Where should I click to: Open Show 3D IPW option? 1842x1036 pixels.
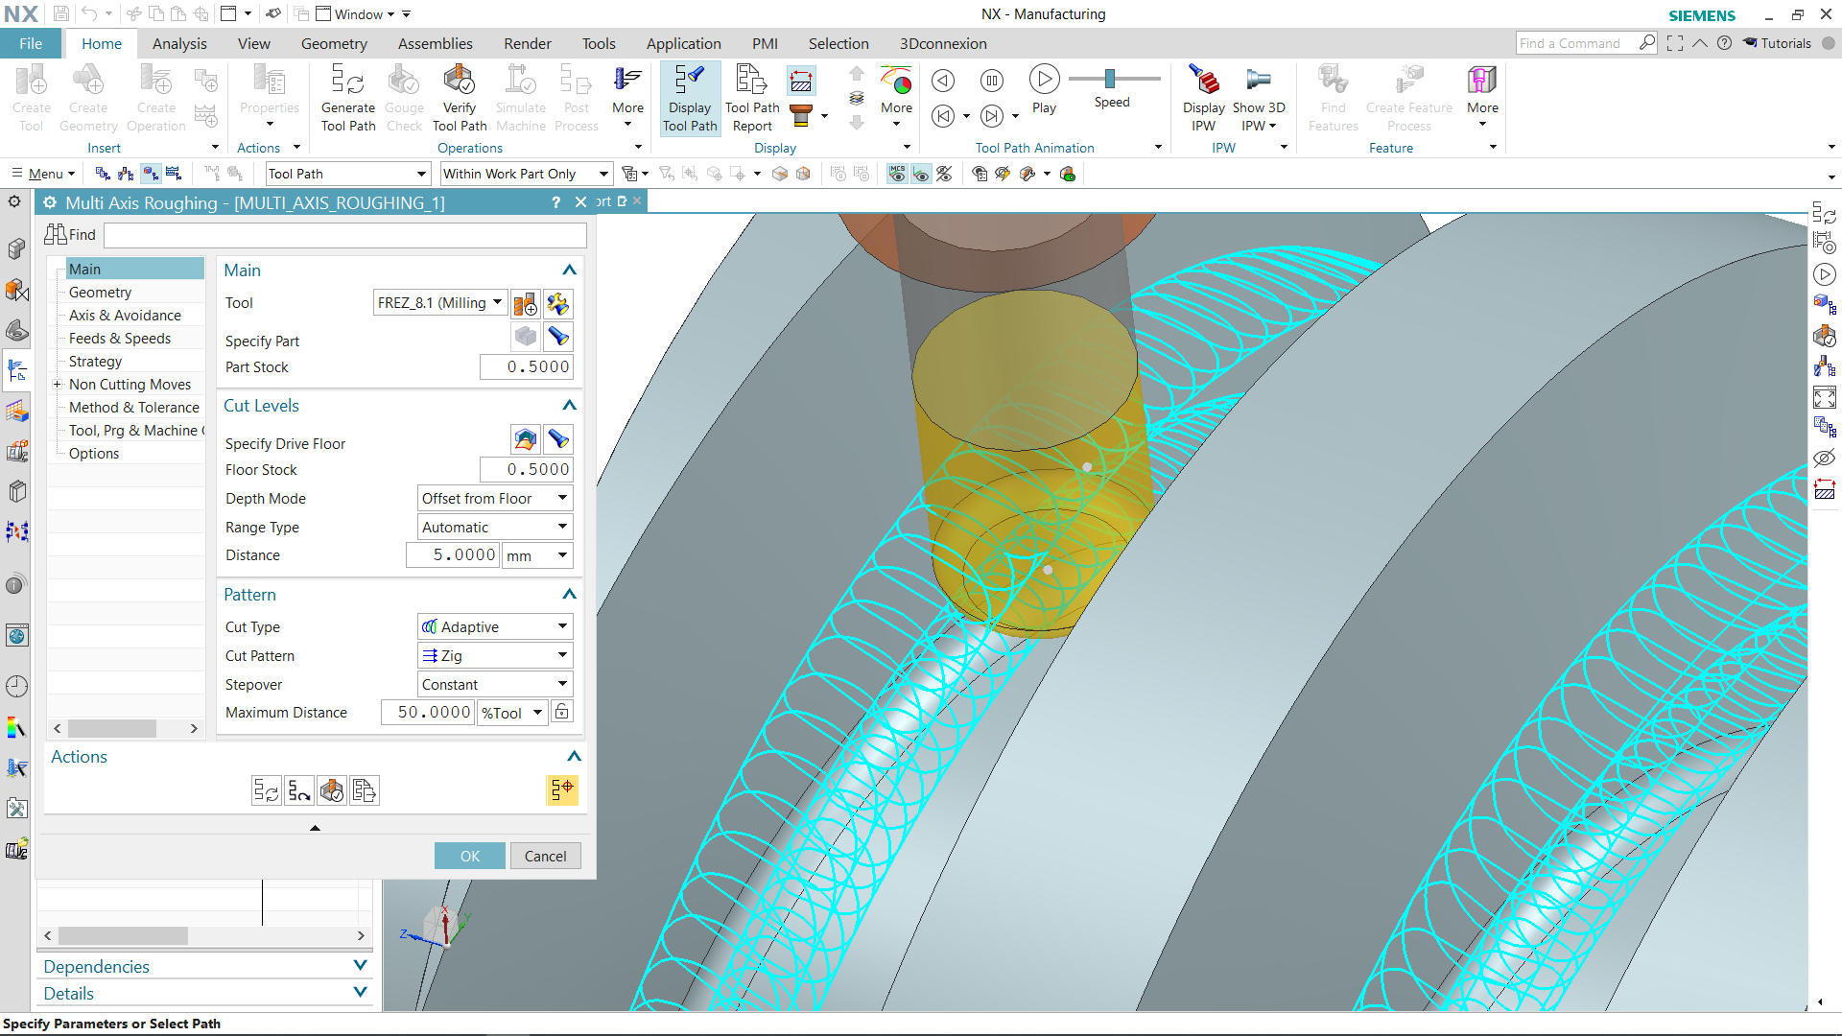coord(1259,98)
